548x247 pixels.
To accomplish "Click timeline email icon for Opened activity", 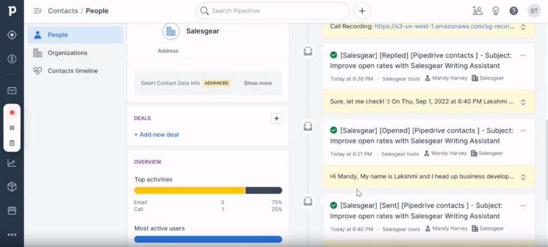I will click(308, 126).
